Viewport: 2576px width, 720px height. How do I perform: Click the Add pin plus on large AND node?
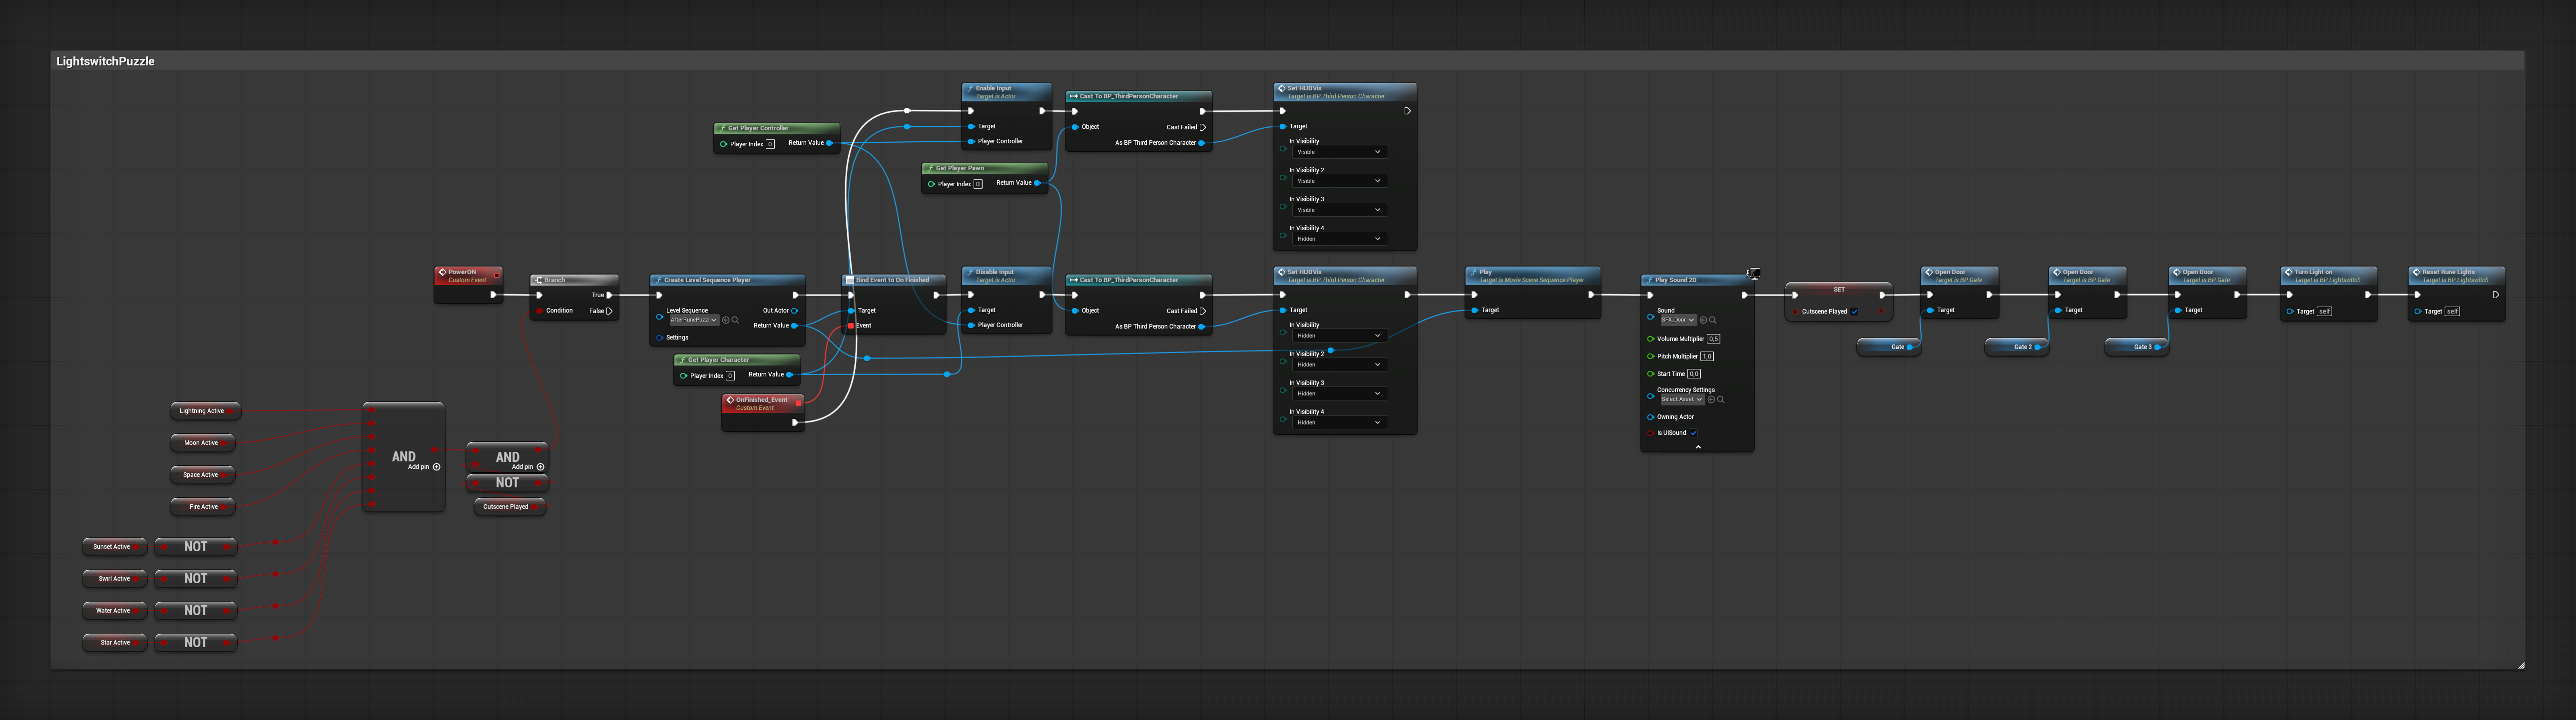tap(436, 467)
